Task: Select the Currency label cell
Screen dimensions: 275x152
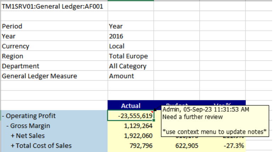Action: point(54,46)
